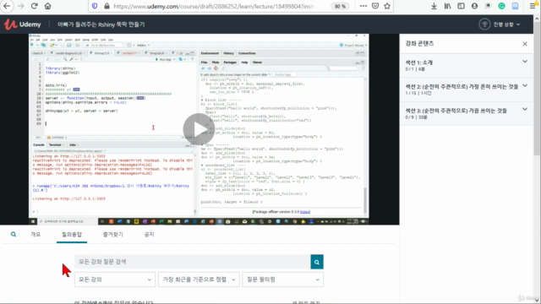The height and width of the screenshot is (304, 541).
Task: Select the 질의응답 tab
Action: pyautogui.click(x=72, y=235)
